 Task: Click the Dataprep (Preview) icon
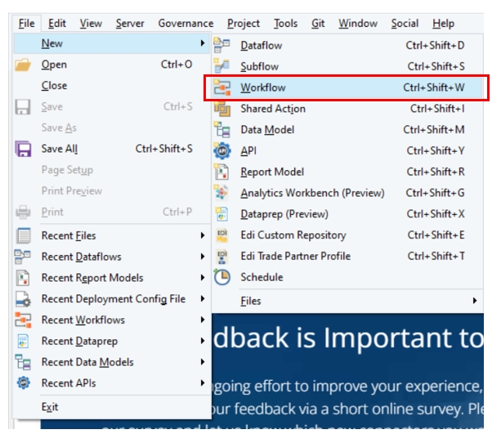pyautogui.click(x=221, y=214)
